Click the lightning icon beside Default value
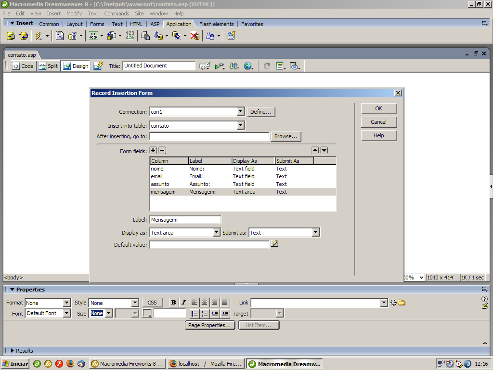This screenshot has height=370, width=493. click(275, 243)
